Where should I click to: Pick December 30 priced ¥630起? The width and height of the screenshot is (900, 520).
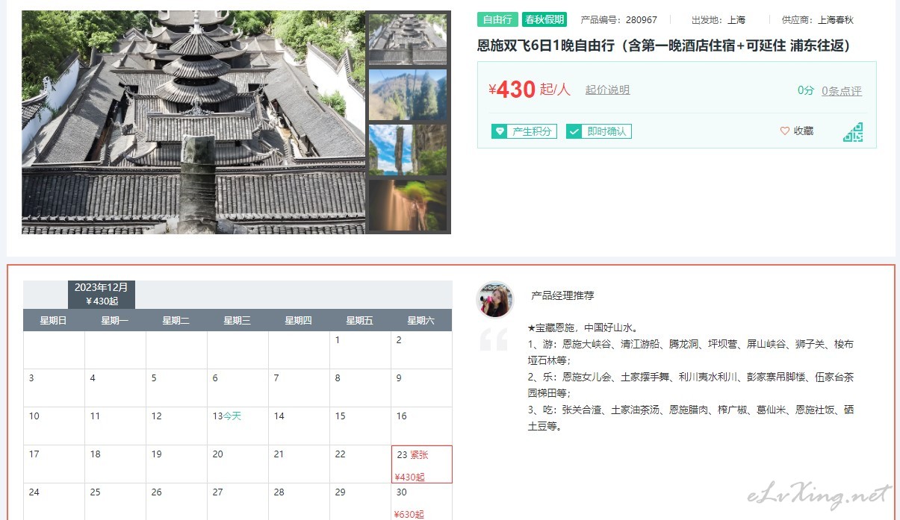coord(422,501)
